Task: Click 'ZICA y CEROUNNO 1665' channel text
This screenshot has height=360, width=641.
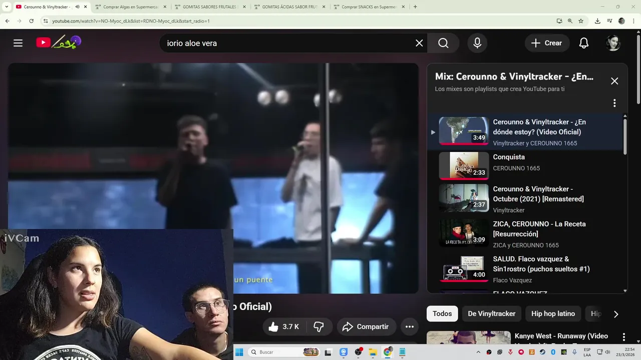Action: (526, 245)
